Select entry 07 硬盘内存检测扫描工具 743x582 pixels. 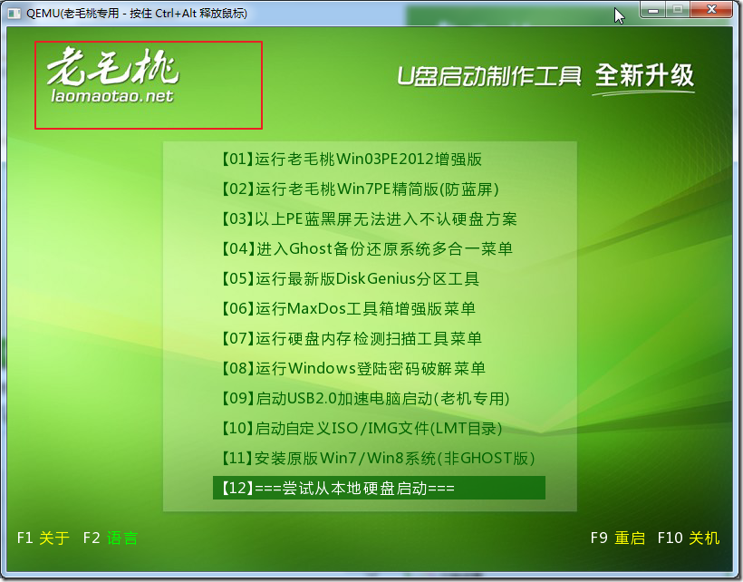[x=352, y=338]
